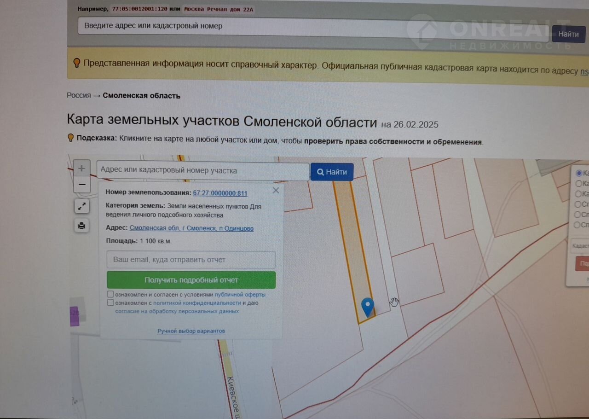Image resolution: width=589 pixels, height=419 pixels.
Task: Close the land parcel info popup
Action: (x=276, y=190)
